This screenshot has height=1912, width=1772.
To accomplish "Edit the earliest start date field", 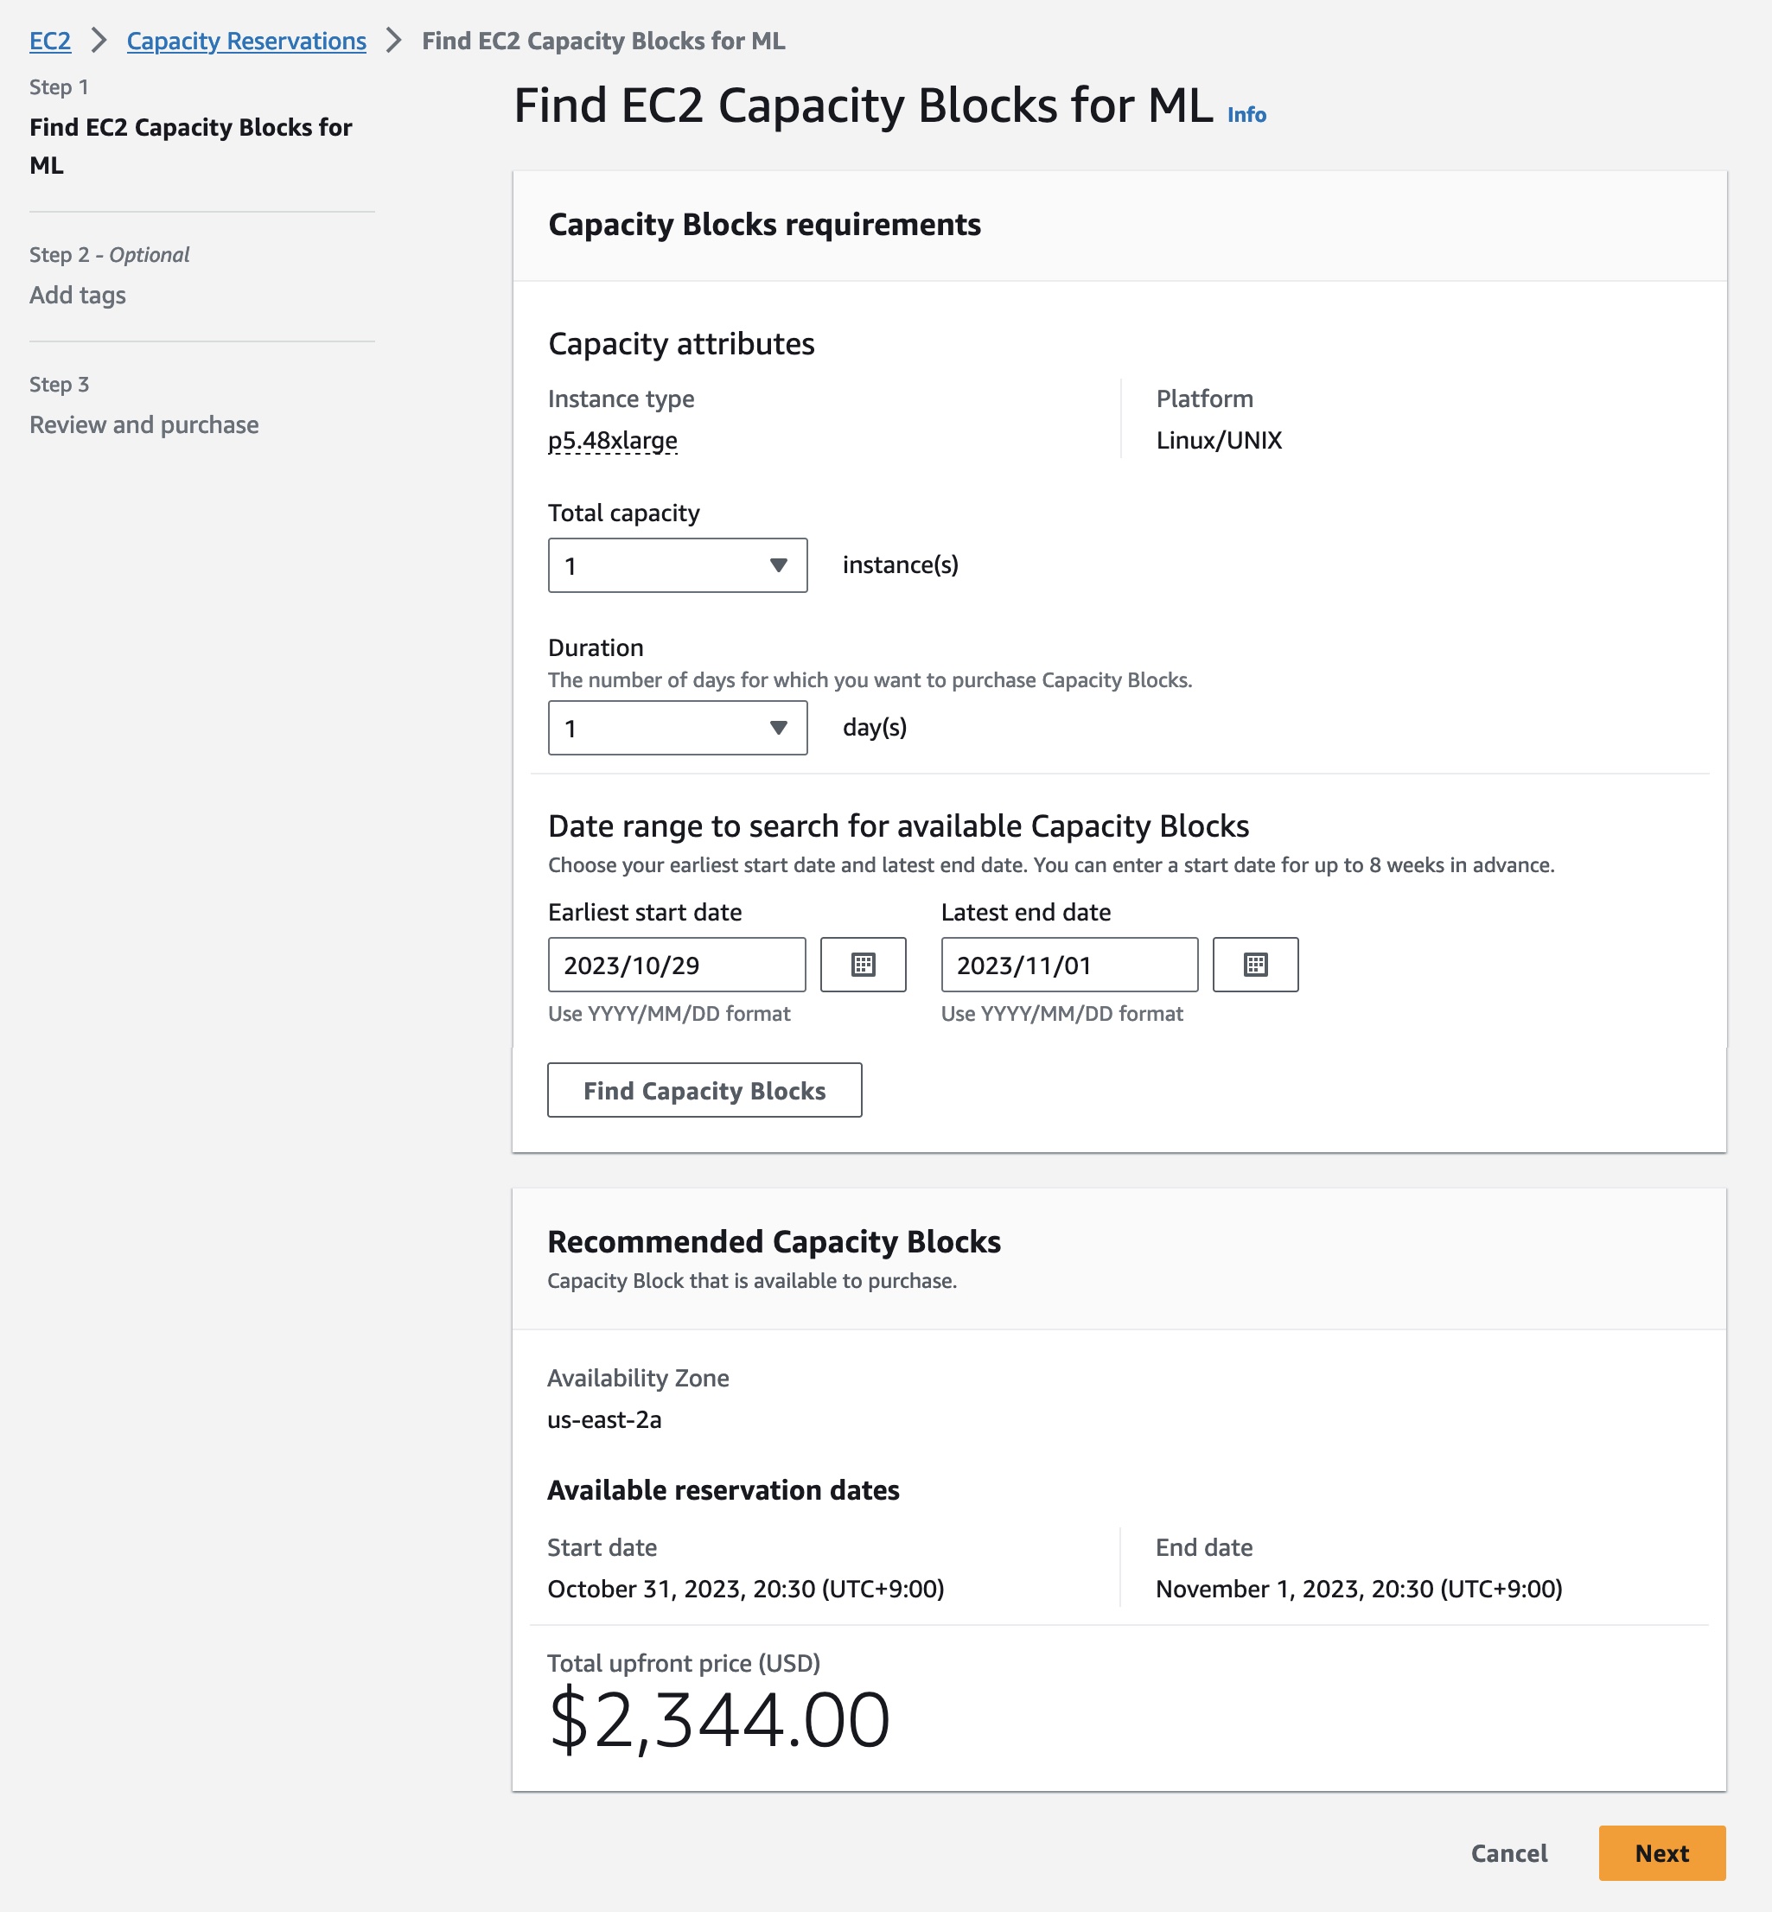I will [676, 965].
